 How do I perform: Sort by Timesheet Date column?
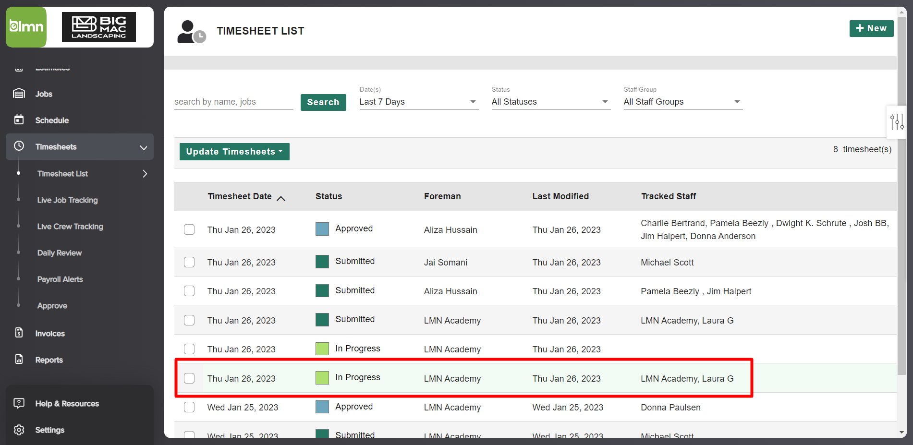pyautogui.click(x=240, y=196)
